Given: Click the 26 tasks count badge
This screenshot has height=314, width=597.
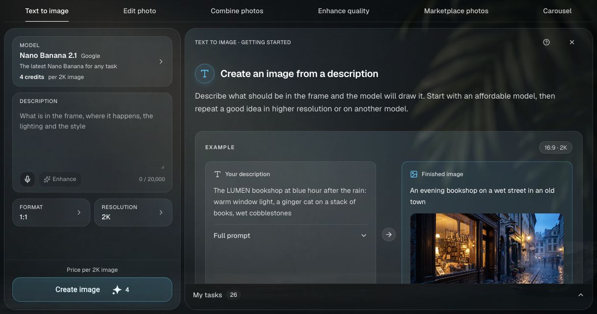Looking at the screenshot, I should point(234,295).
